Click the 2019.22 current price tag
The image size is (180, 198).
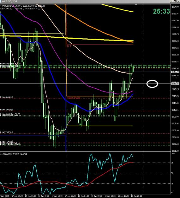point(175,72)
